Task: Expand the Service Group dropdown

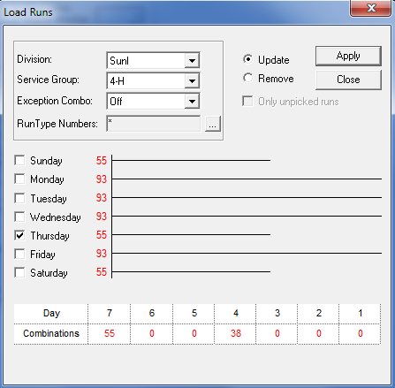Action: click(192, 80)
